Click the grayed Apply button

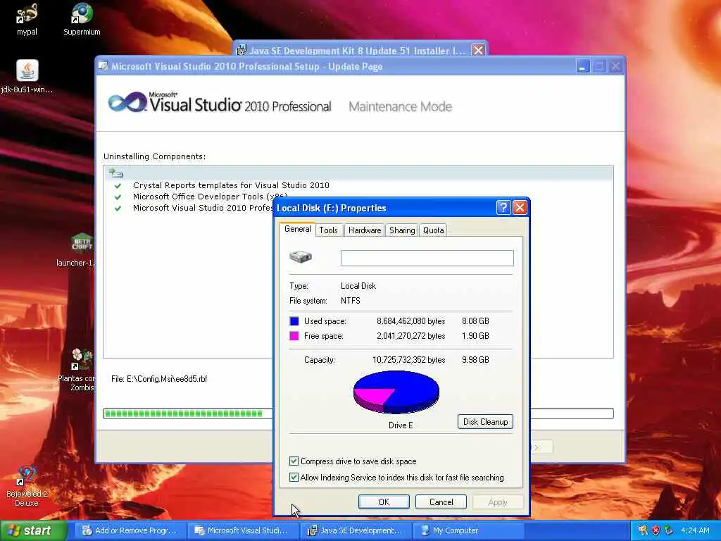point(498,502)
